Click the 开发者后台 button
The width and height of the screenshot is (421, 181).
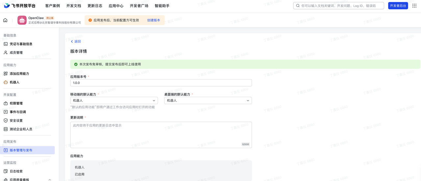pyautogui.click(x=398, y=6)
